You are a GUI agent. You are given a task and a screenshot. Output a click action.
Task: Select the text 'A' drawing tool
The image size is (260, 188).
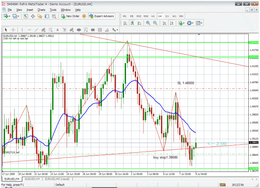(x=57, y=30)
